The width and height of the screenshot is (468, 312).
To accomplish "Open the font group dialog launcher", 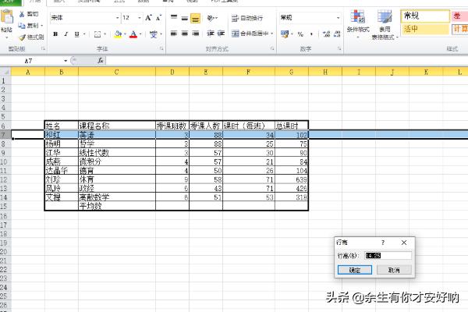I will pyautogui.click(x=161, y=48).
